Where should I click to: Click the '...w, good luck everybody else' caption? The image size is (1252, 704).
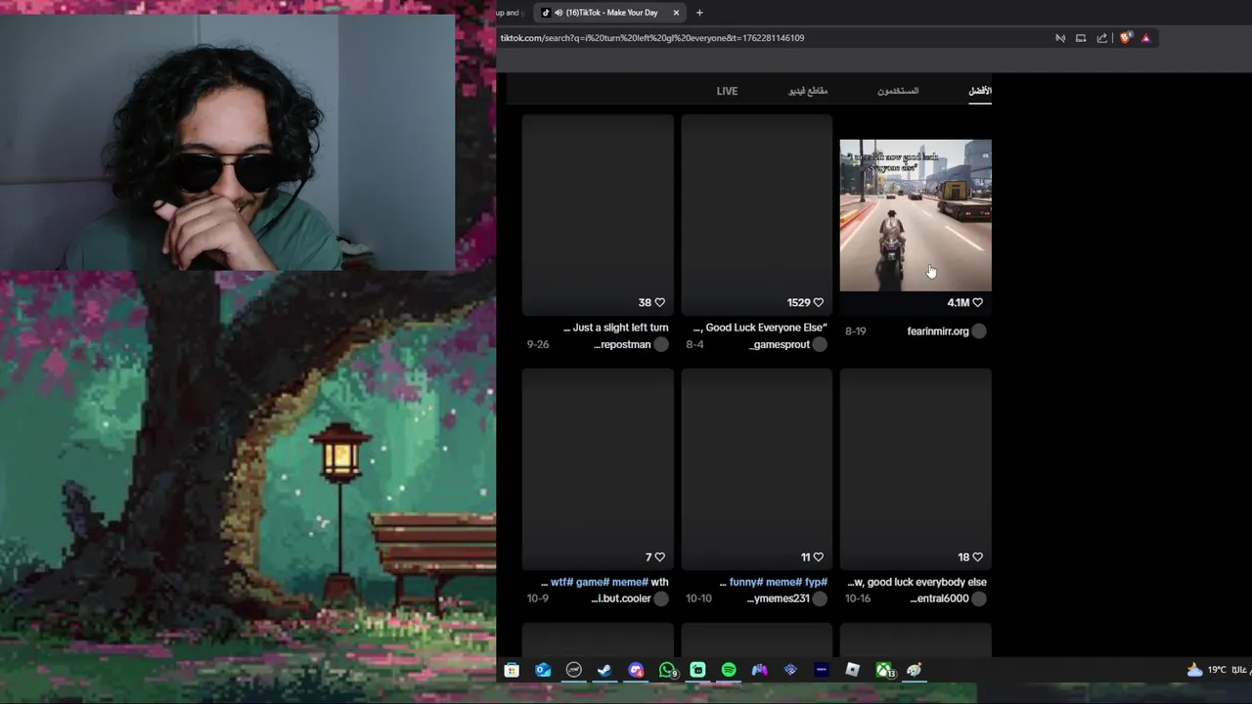(x=917, y=582)
